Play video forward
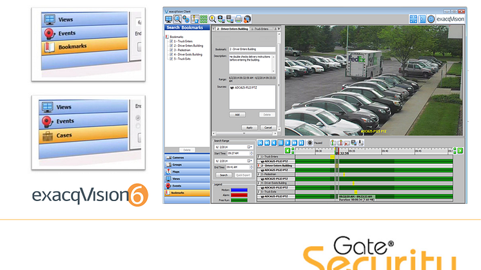Viewport: 481px width, 270px height. click(x=288, y=142)
